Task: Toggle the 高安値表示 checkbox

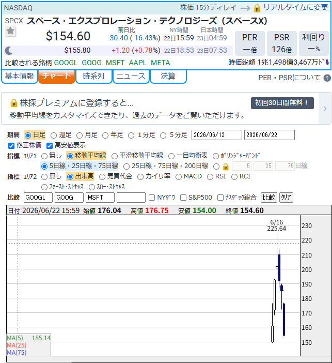Action: pyautogui.click(x=50, y=146)
